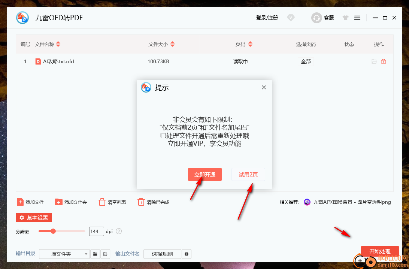Sort the list by 文件名称
This screenshot has width=409, height=269.
pos(58,44)
